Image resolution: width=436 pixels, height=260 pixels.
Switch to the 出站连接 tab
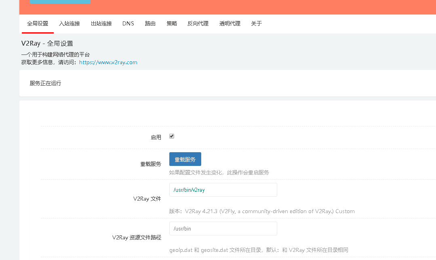[101, 23]
